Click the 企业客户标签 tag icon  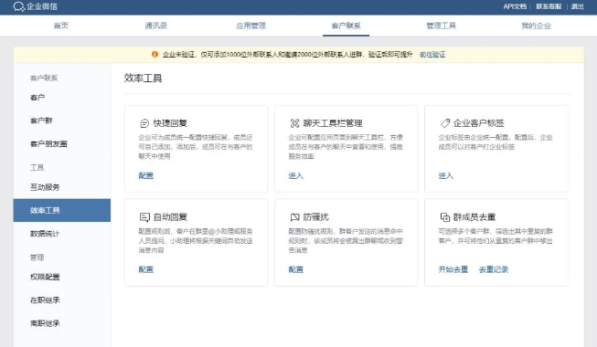[444, 123]
